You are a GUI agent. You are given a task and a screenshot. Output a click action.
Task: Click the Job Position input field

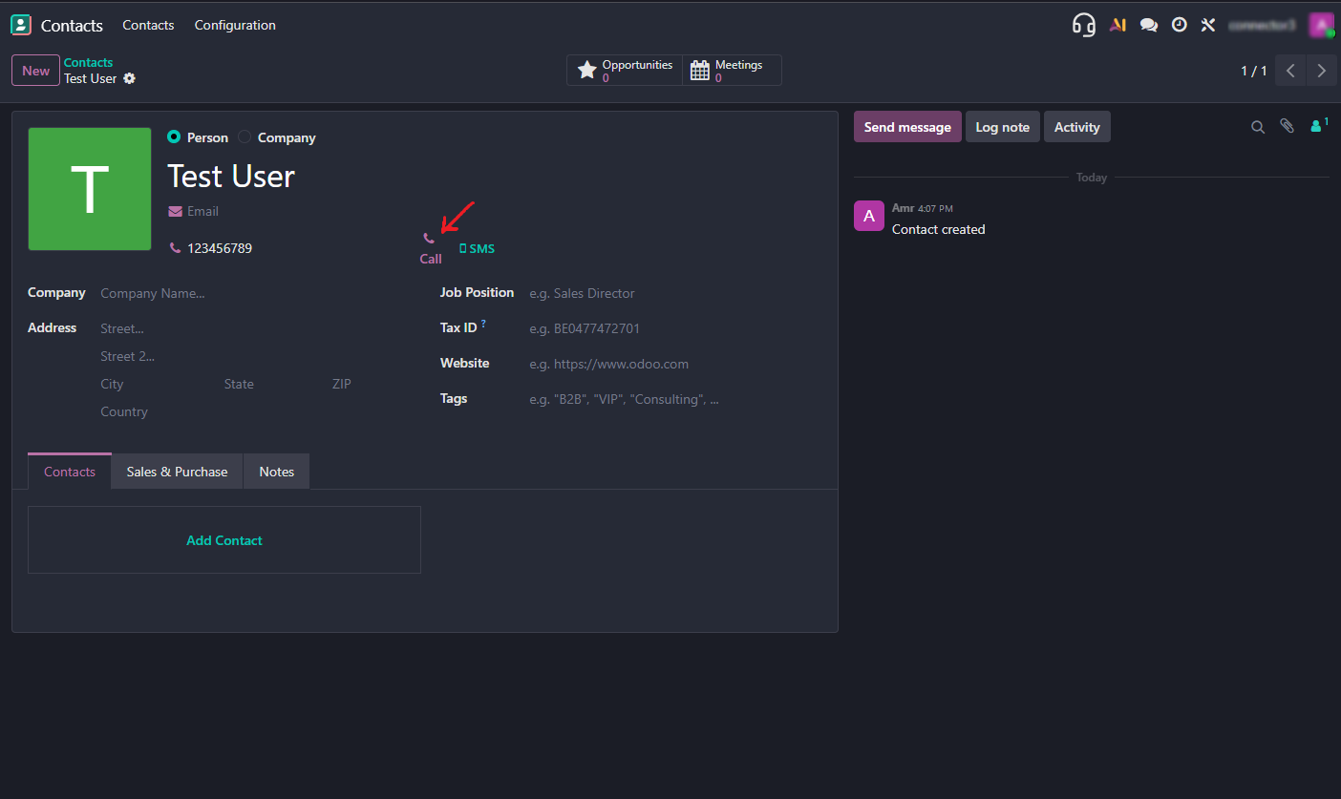669,294
